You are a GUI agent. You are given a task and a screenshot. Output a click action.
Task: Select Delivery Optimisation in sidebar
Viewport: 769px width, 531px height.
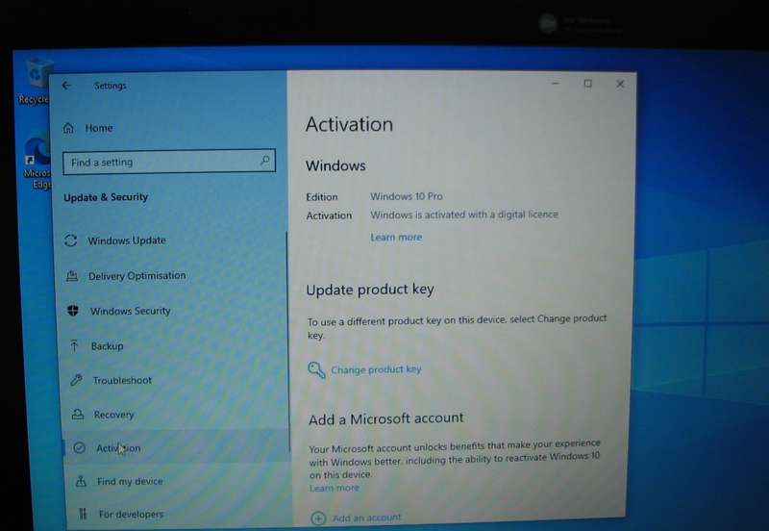[x=136, y=276]
